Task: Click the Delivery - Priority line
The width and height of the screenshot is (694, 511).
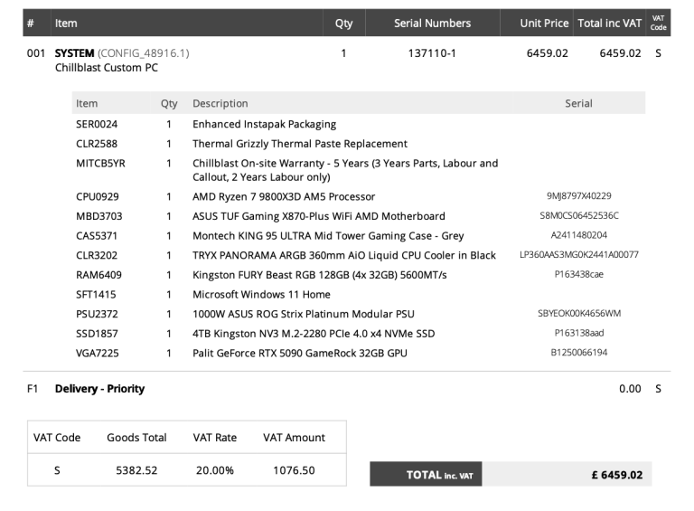Action: (x=99, y=389)
